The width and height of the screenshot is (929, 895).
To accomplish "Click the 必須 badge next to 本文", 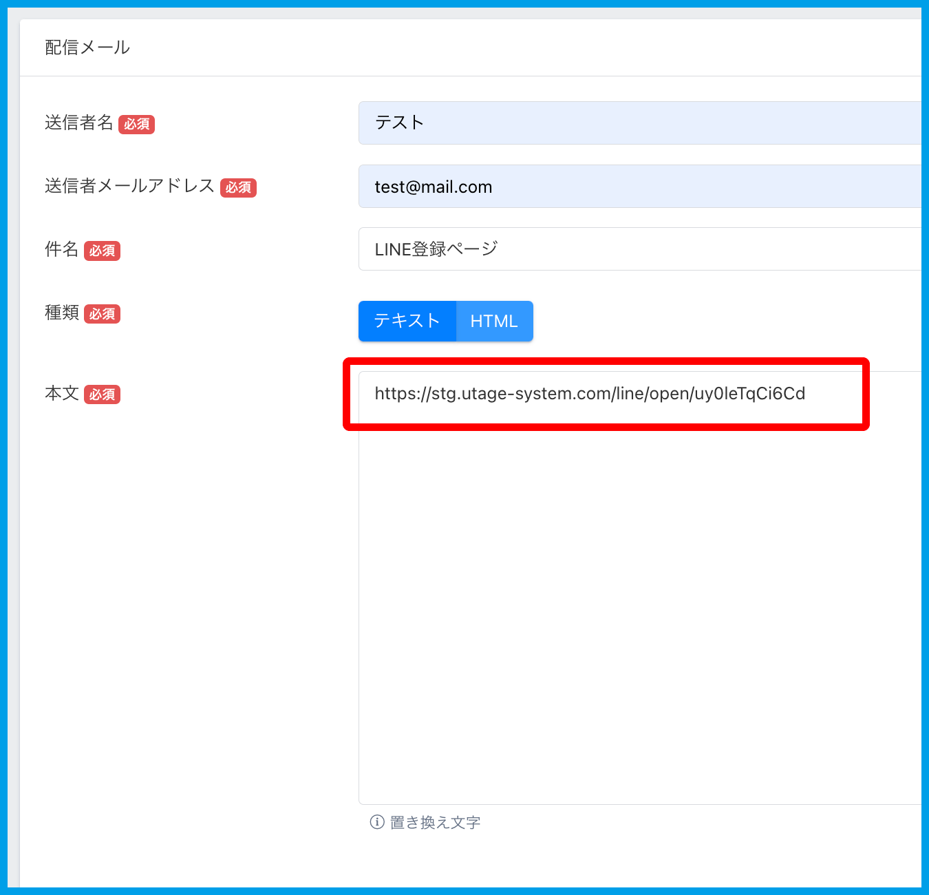I will click(x=102, y=395).
